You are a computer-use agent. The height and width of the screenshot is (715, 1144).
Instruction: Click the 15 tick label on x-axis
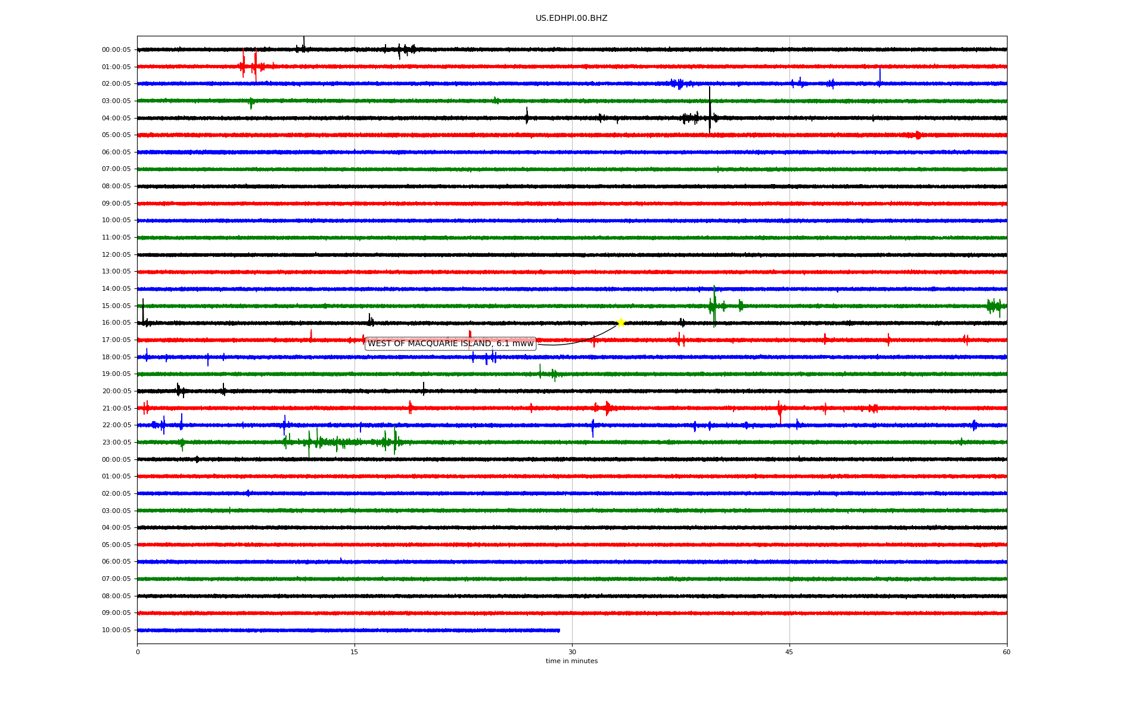click(x=355, y=652)
